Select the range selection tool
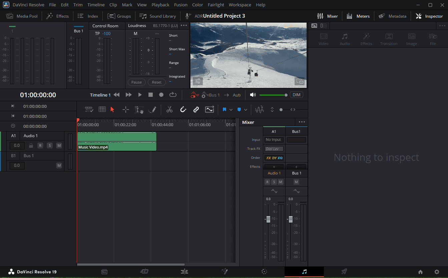This screenshot has width=448, height=278. pos(125,109)
